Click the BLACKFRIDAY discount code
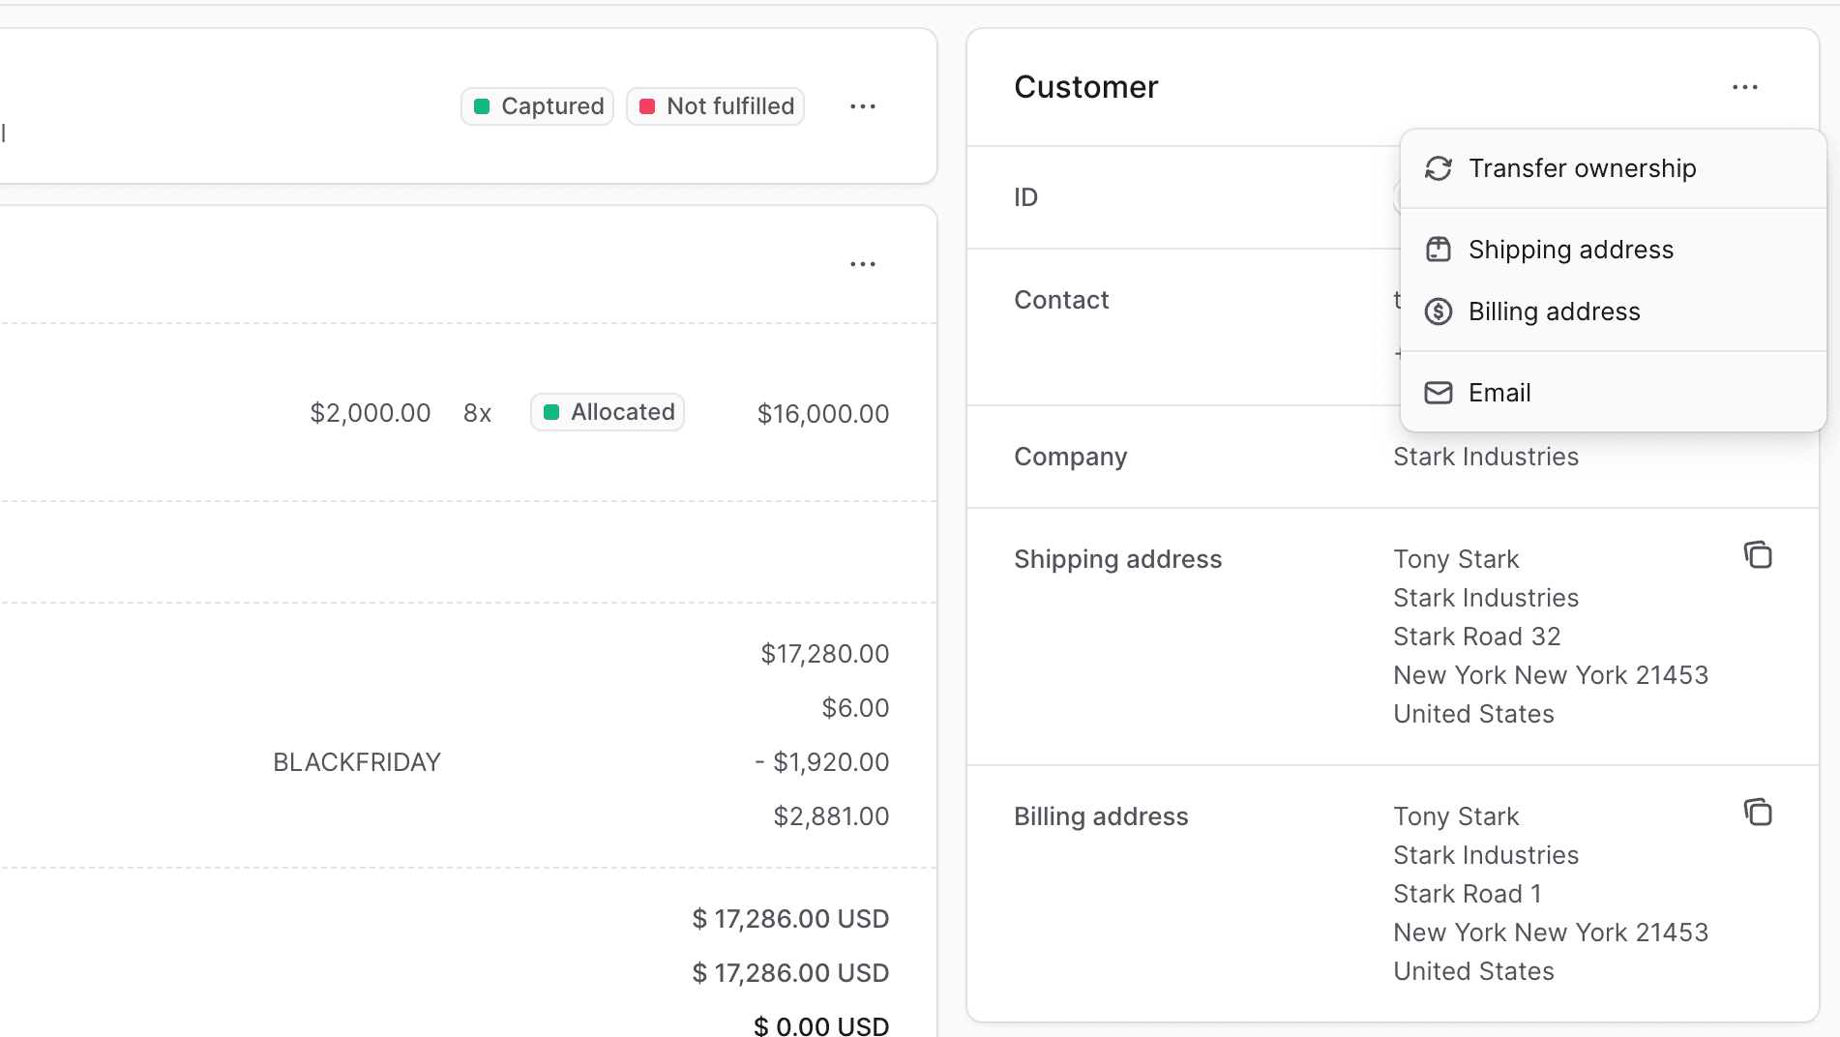The image size is (1840, 1037). (x=357, y=762)
